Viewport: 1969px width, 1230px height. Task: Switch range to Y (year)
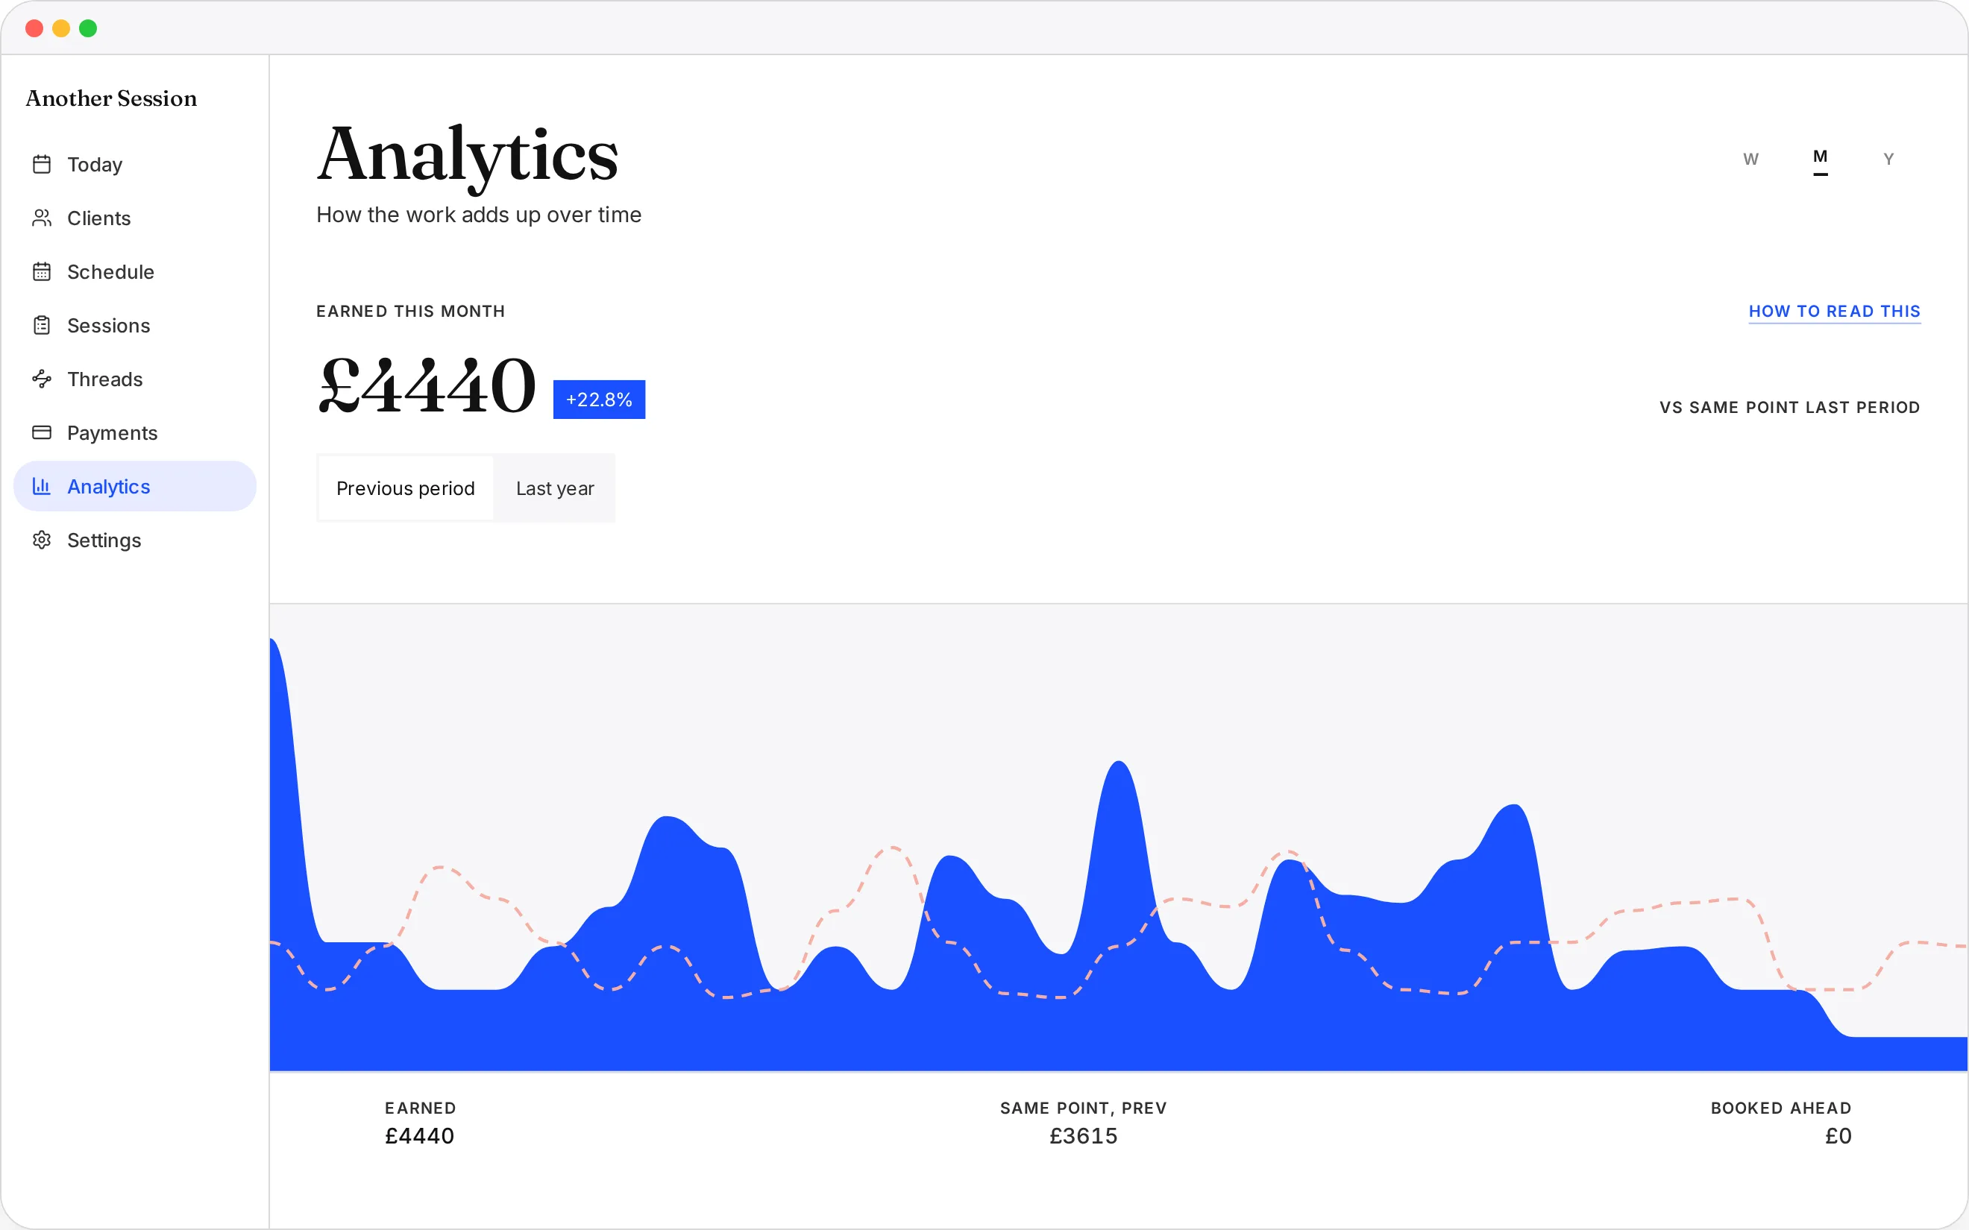pos(1888,160)
